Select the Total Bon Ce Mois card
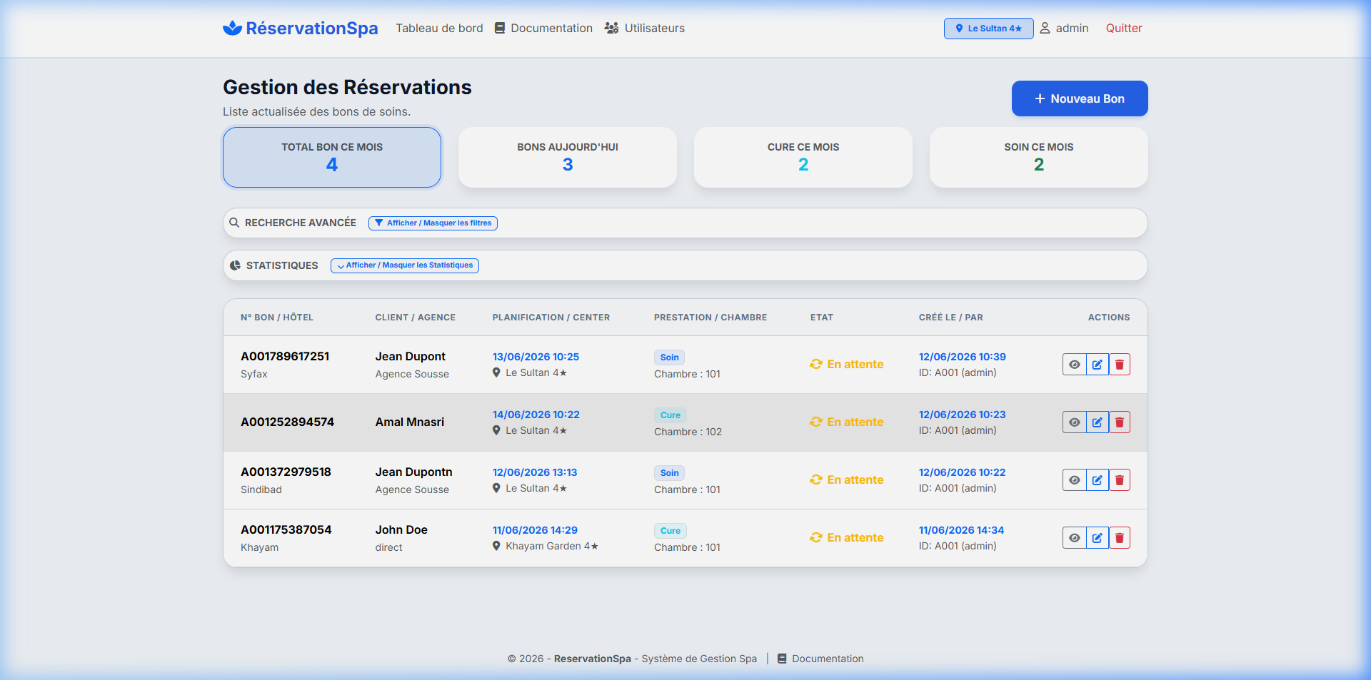This screenshot has width=1371, height=680. (x=332, y=158)
